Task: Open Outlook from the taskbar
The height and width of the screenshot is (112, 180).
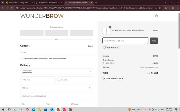Action: 52,109
